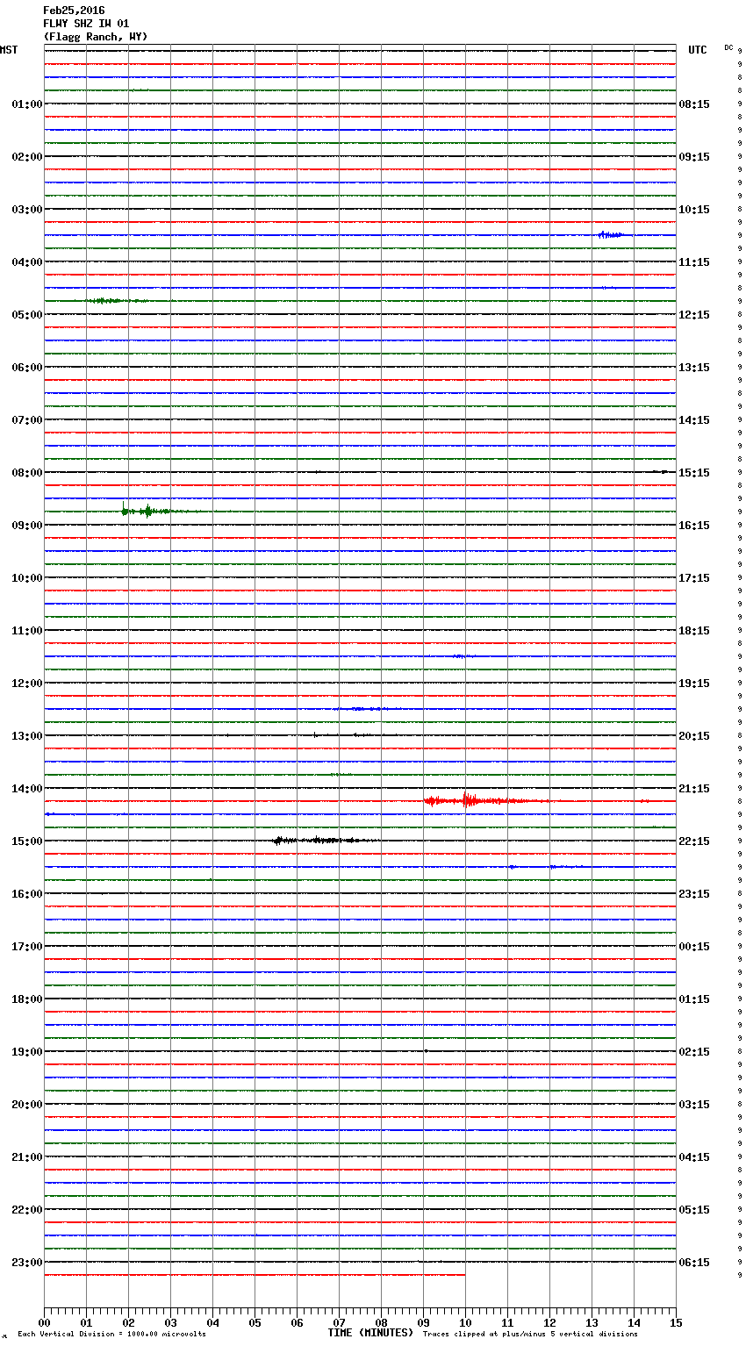Click the 10:15 UTC time label
746x1346 pixels.
point(694,210)
